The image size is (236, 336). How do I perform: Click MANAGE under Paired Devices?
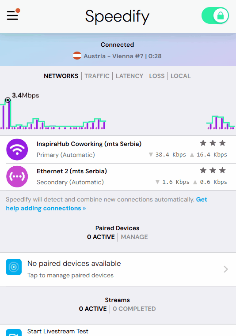coord(134,237)
